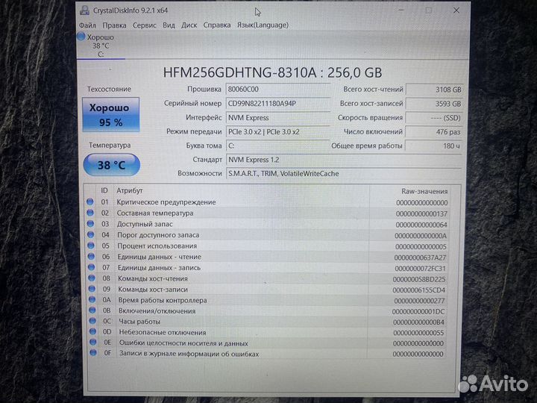Screen dimensions: 537x403
Task: Click the blue status circle next to Хорошо in drive tab
Action: click(x=81, y=36)
